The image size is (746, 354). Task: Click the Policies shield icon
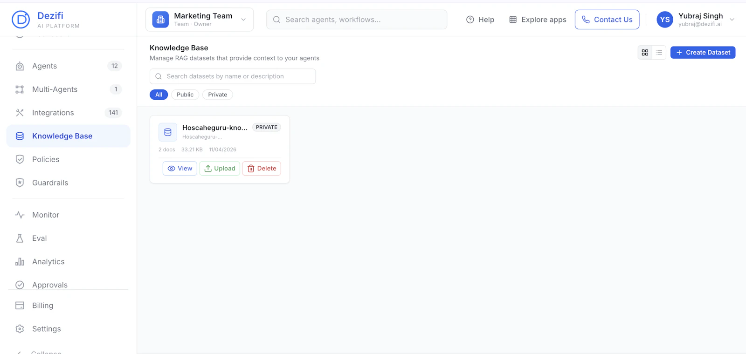pyautogui.click(x=20, y=159)
